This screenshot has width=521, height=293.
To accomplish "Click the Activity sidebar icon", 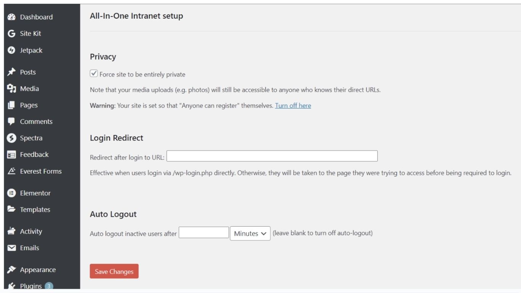I will point(11,231).
